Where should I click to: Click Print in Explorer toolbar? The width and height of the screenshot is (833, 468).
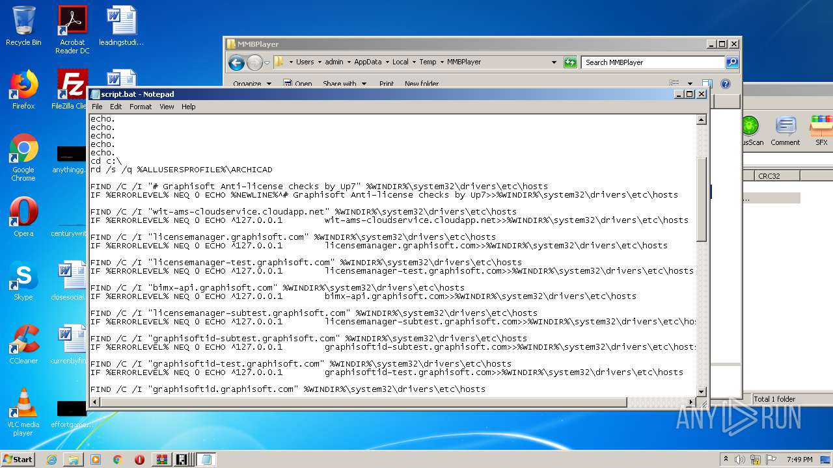tap(387, 84)
